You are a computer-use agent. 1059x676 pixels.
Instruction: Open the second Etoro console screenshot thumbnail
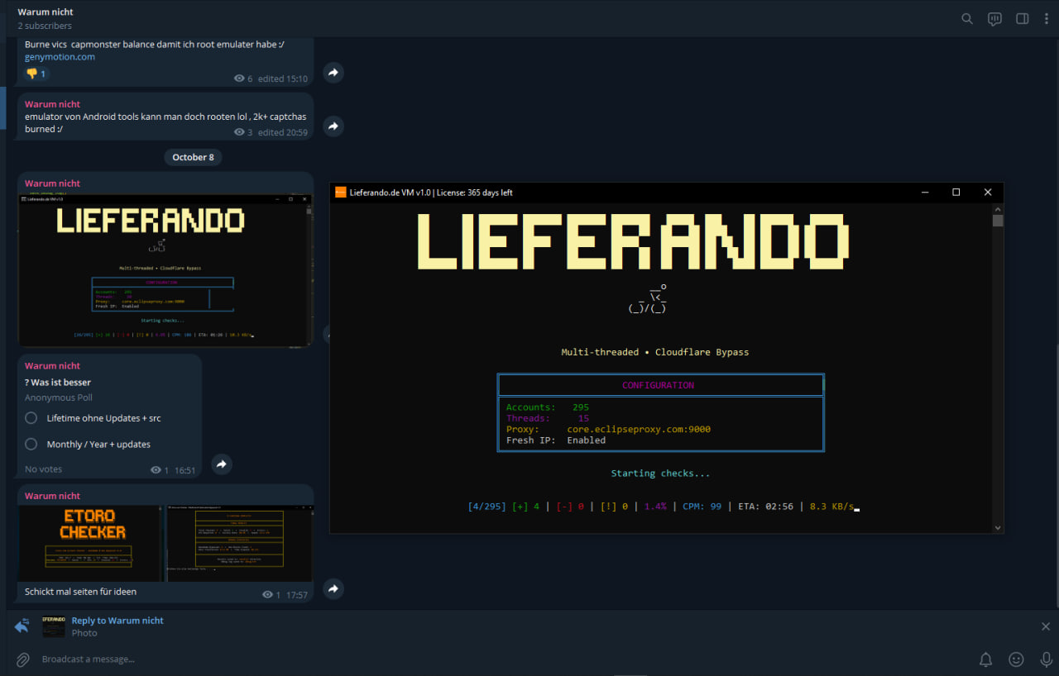point(240,544)
